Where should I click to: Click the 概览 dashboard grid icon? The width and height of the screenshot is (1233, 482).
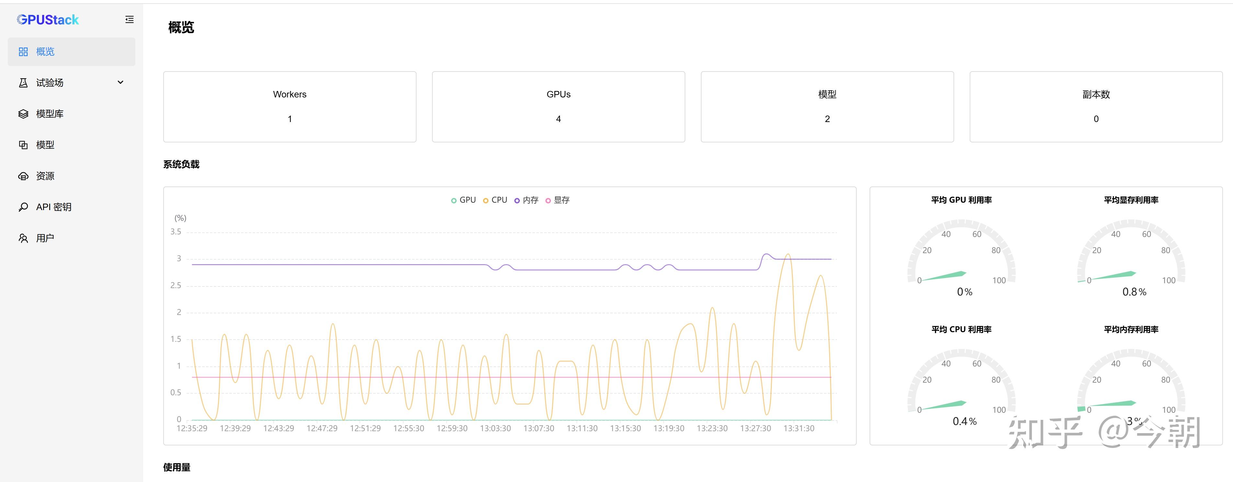[x=23, y=52]
